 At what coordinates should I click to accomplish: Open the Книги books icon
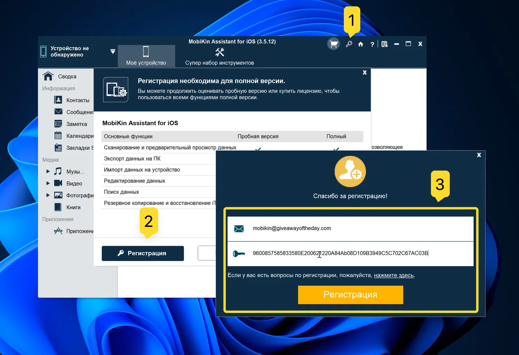coord(57,207)
